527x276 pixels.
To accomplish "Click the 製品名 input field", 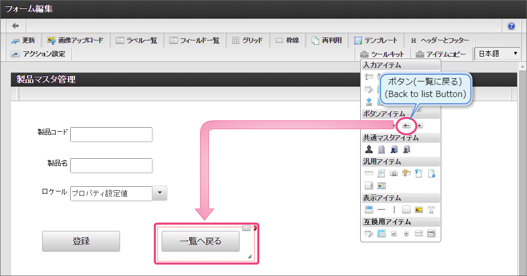I will coord(111,165).
